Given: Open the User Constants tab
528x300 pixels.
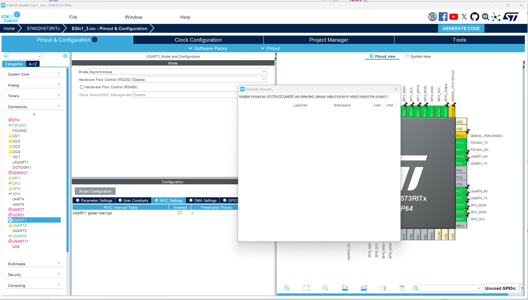Looking at the screenshot, I should click(133, 201).
